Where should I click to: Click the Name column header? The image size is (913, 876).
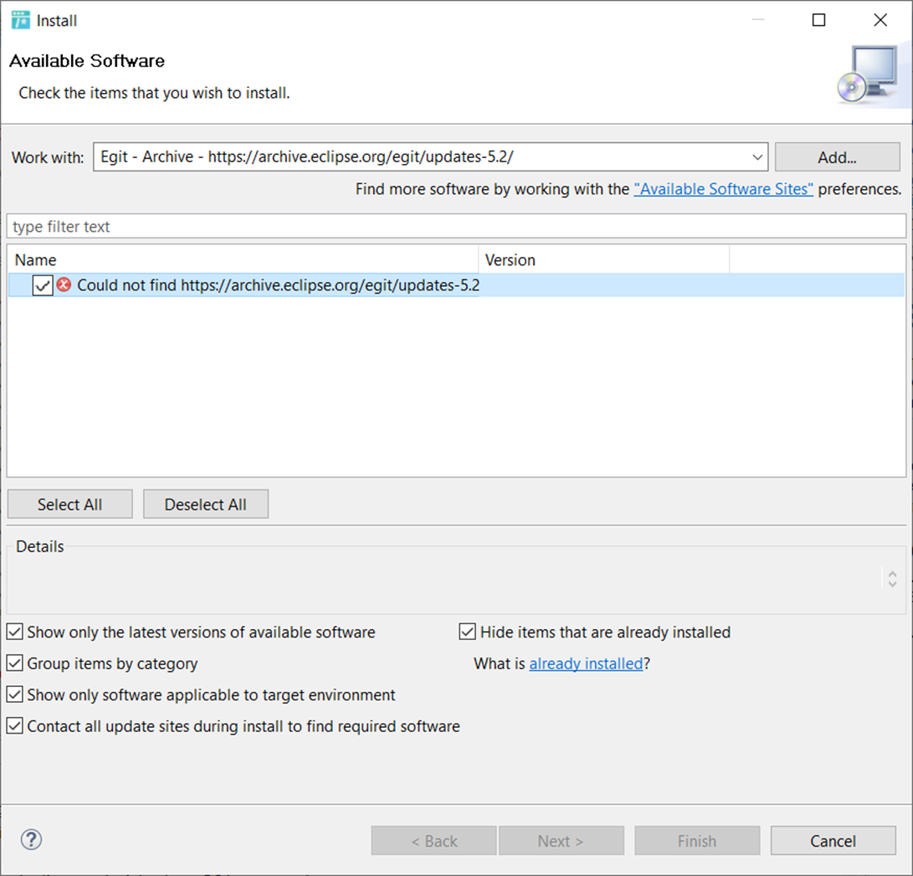click(x=243, y=259)
